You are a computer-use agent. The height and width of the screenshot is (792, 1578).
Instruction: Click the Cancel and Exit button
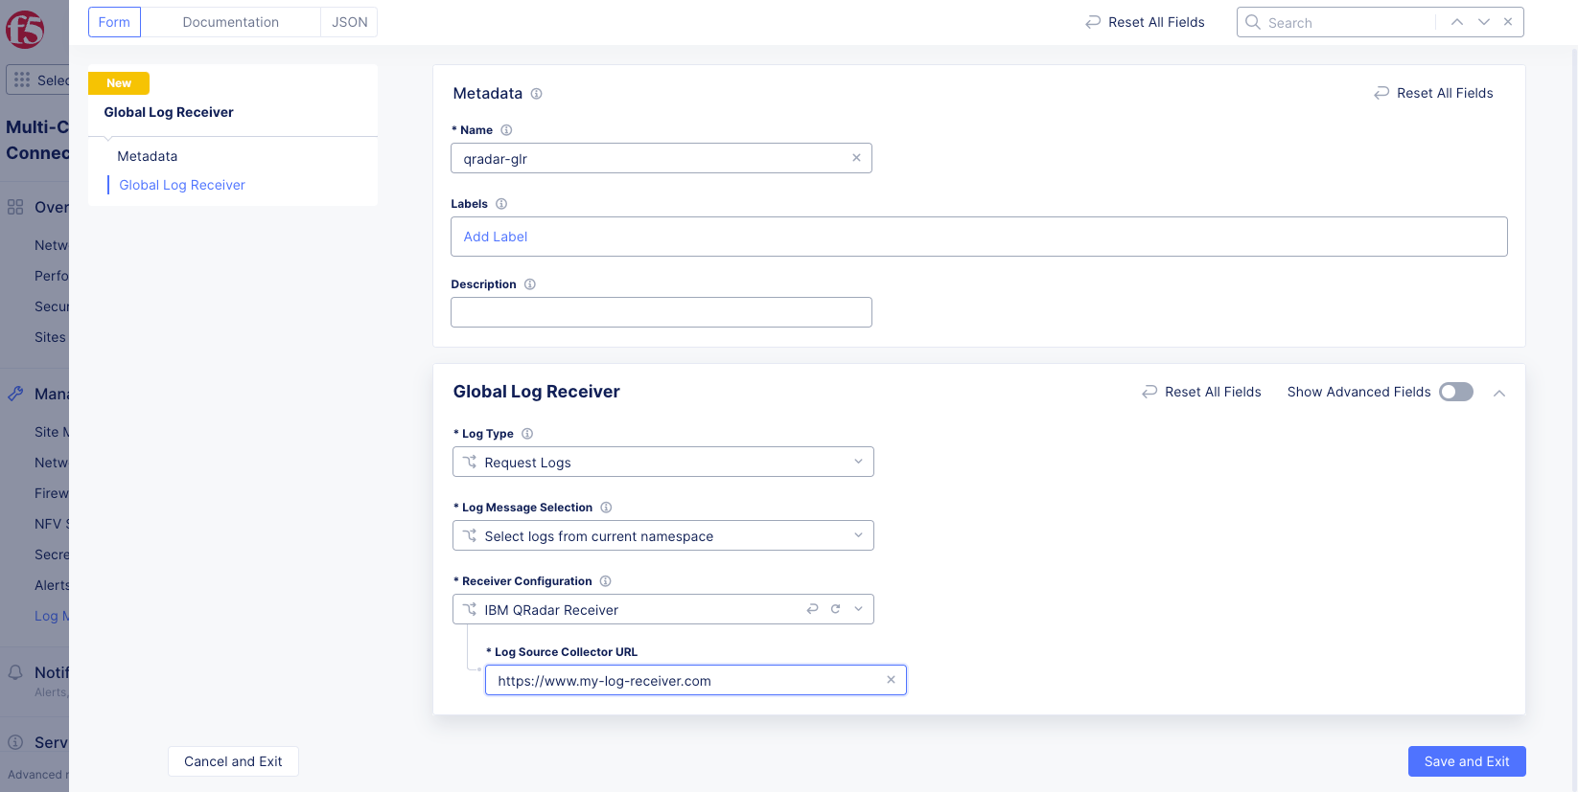coord(233,761)
